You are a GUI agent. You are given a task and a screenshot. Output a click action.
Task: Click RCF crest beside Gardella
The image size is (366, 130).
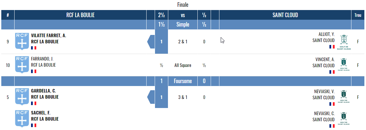(x=22, y=97)
